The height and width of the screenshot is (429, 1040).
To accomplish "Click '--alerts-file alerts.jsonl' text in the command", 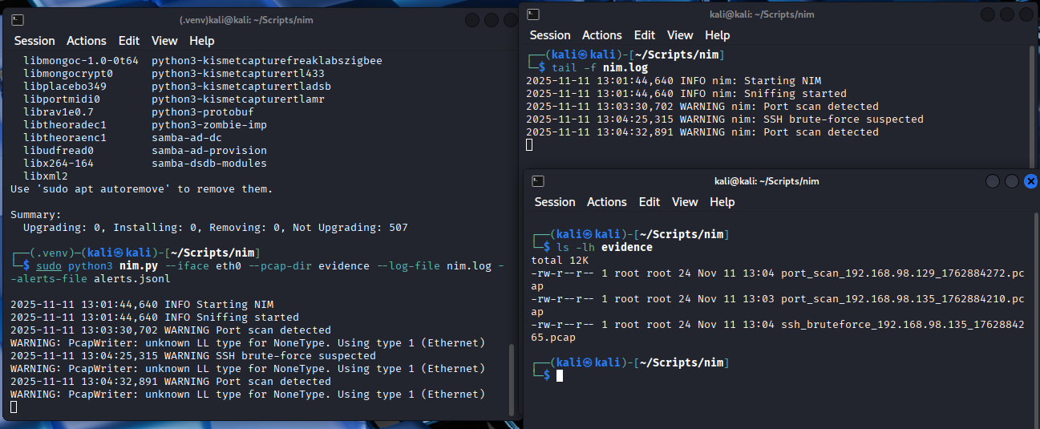I will [x=91, y=278].
